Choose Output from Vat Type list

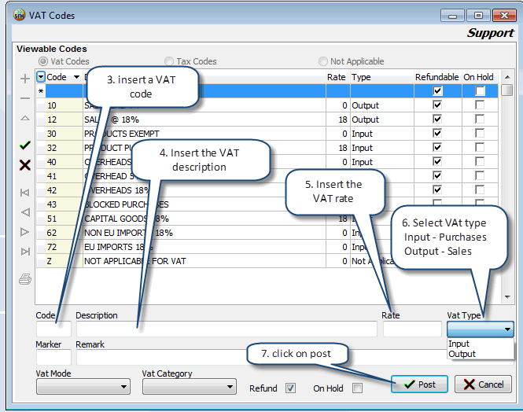coord(462,354)
